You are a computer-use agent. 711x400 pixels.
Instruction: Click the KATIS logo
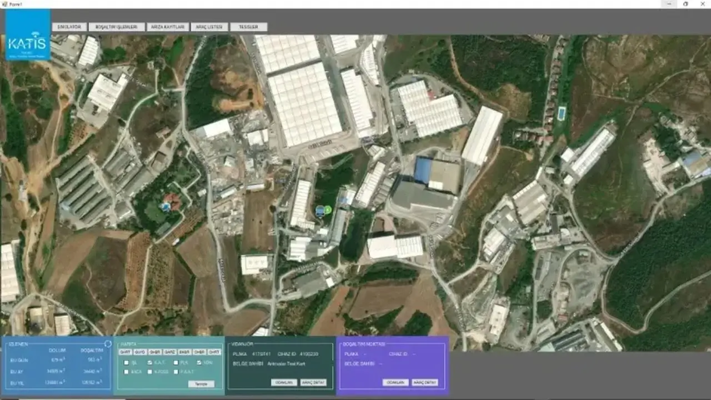click(x=28, y=36)
